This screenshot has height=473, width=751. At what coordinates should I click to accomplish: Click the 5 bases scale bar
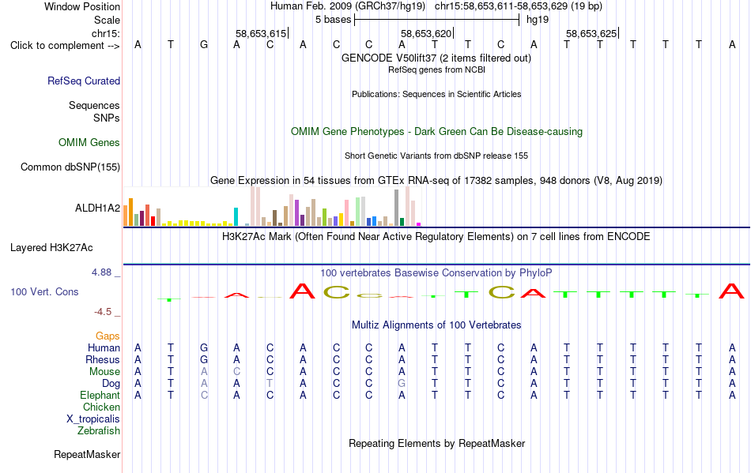pyautogui.click(x=437, y=20)
